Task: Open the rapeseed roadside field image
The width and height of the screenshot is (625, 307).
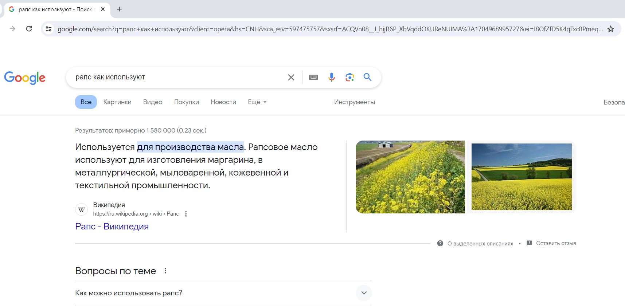Action: pos(410,177)
